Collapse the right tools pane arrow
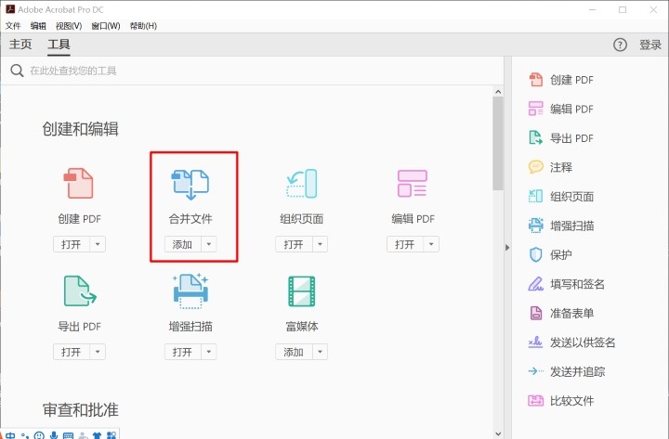 [x=507, y=247]
